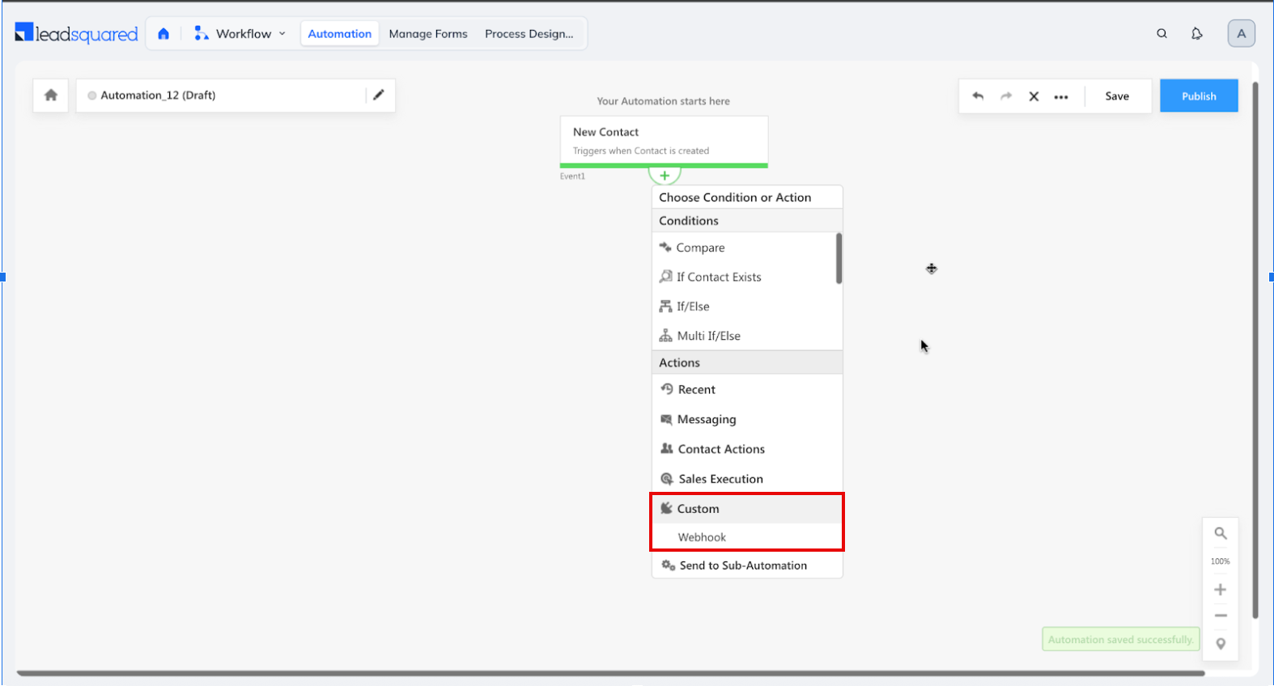Click the Automation_12 (Draft) name field

(220, 95)
